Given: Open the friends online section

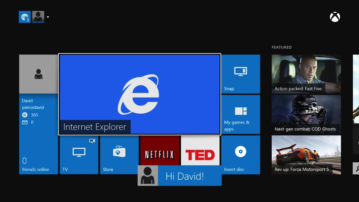Looking at the screenshot, I should click(x=35, y=164).
